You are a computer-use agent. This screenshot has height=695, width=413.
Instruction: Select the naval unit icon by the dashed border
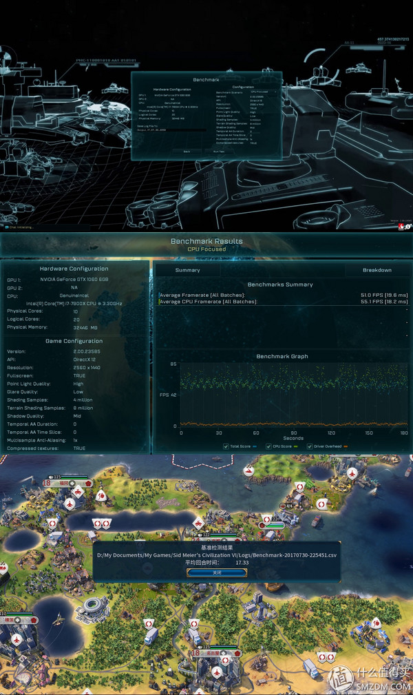pyautogui.click(x=249, y=472)
